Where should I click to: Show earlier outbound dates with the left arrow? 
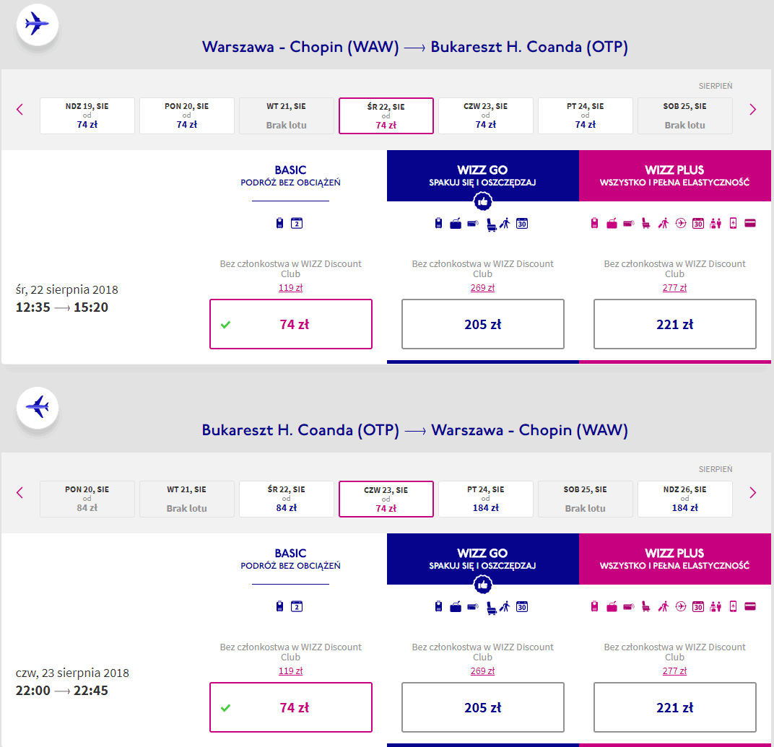19,110
